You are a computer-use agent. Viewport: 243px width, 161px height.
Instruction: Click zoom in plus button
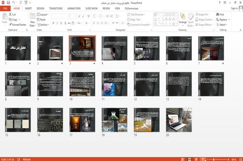[228, 159]
